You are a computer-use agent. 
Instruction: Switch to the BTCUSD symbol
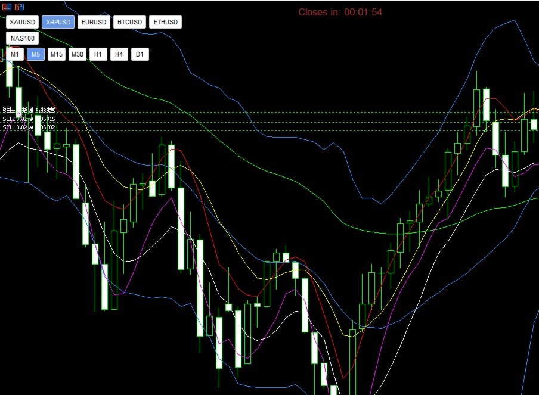coord(129,22)
